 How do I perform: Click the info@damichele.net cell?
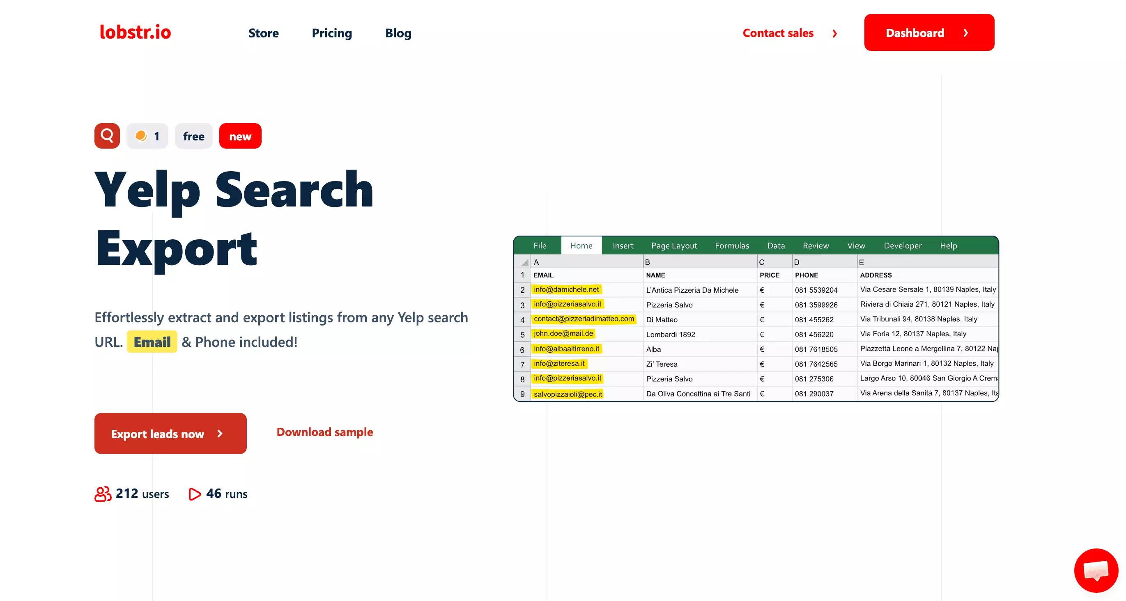[586, 290]
